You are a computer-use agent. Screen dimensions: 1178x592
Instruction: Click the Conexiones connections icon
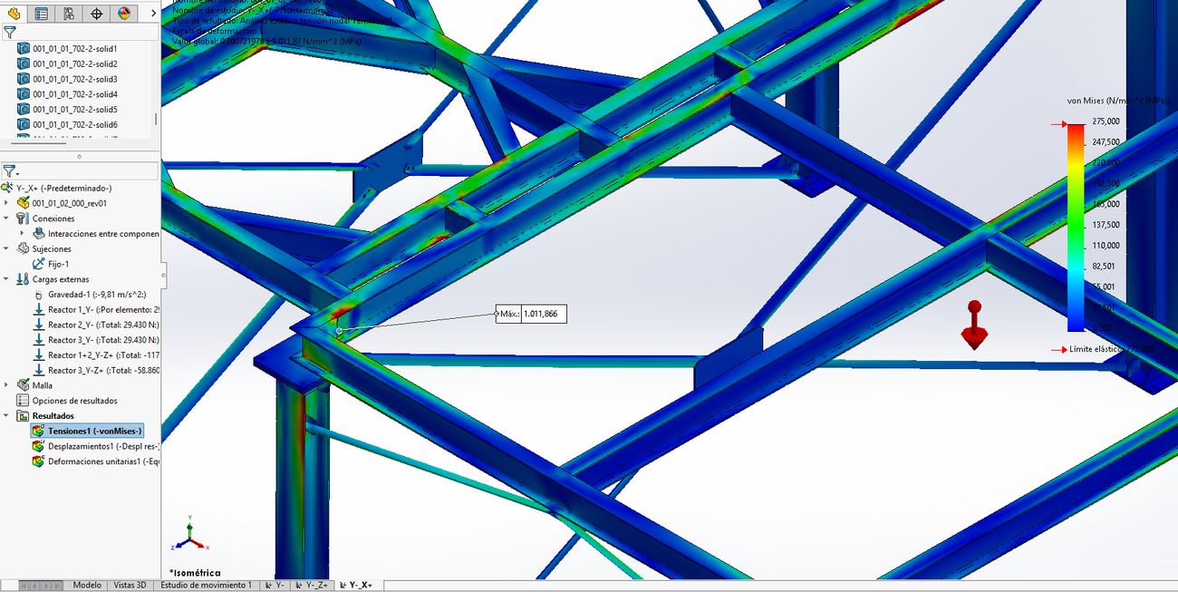tap(24, 218)
